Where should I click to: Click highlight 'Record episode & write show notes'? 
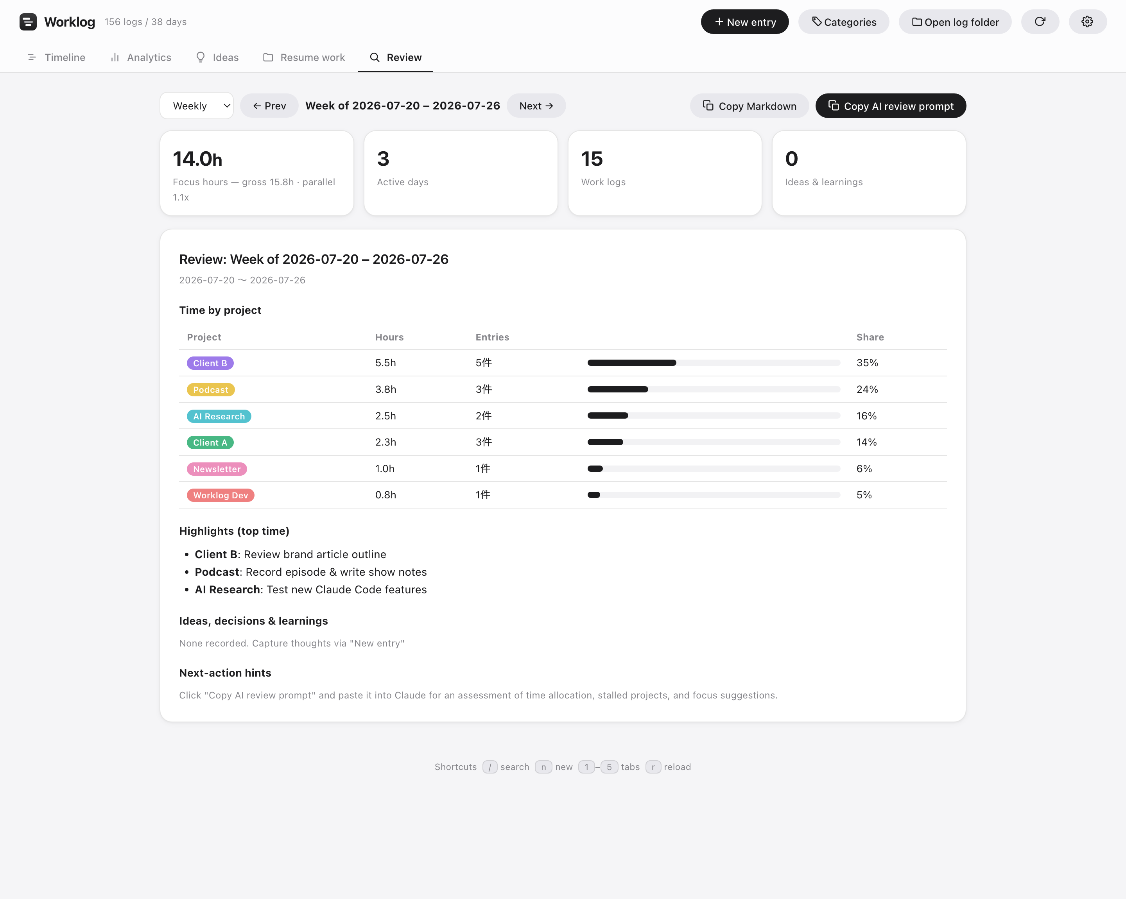point(336,572)
